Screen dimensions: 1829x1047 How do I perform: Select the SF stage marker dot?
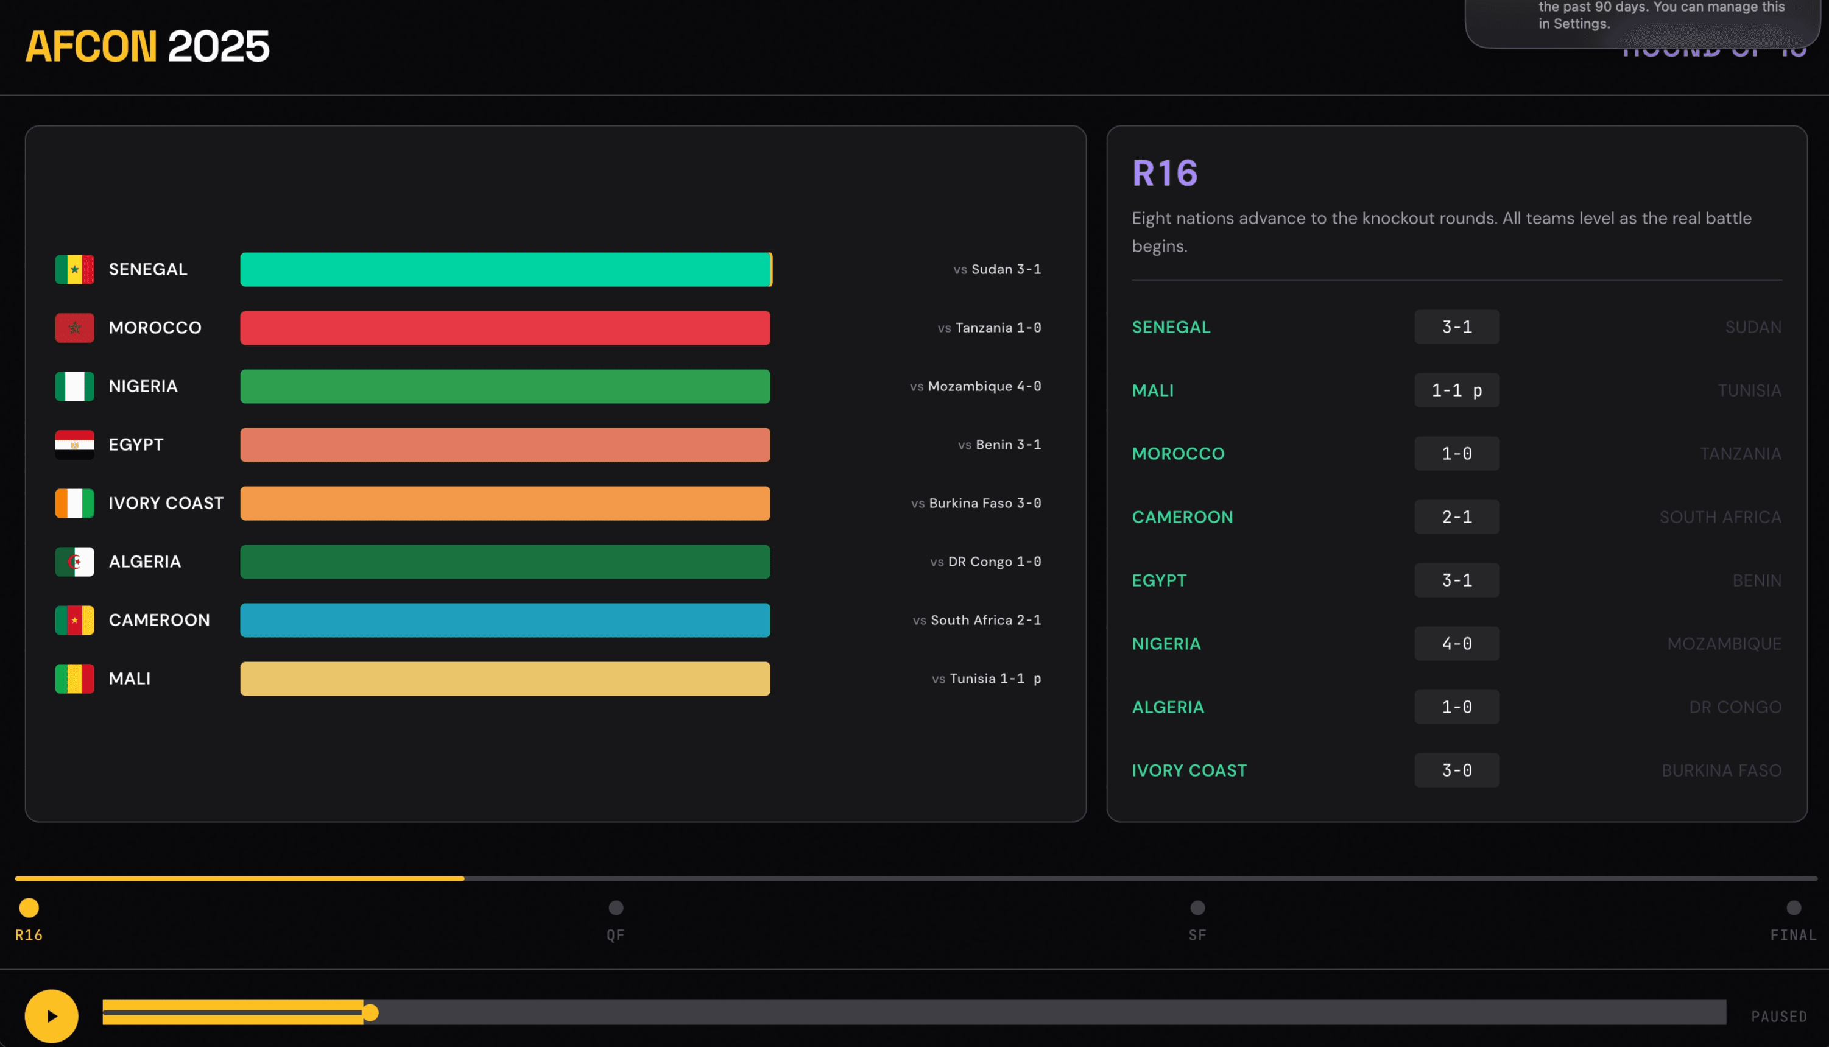click(x=1196, y=908)
